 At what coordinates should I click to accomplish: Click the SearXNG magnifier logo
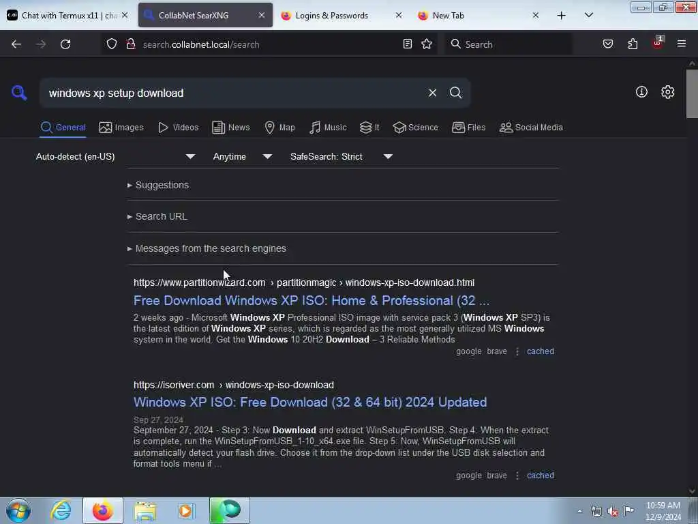pyautogui.click(x=19, y=93)
